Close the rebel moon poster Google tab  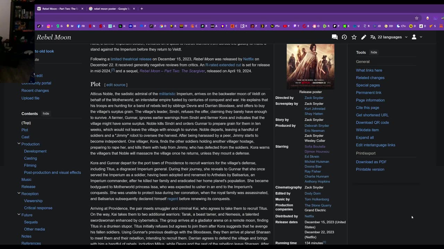point(134,9)
